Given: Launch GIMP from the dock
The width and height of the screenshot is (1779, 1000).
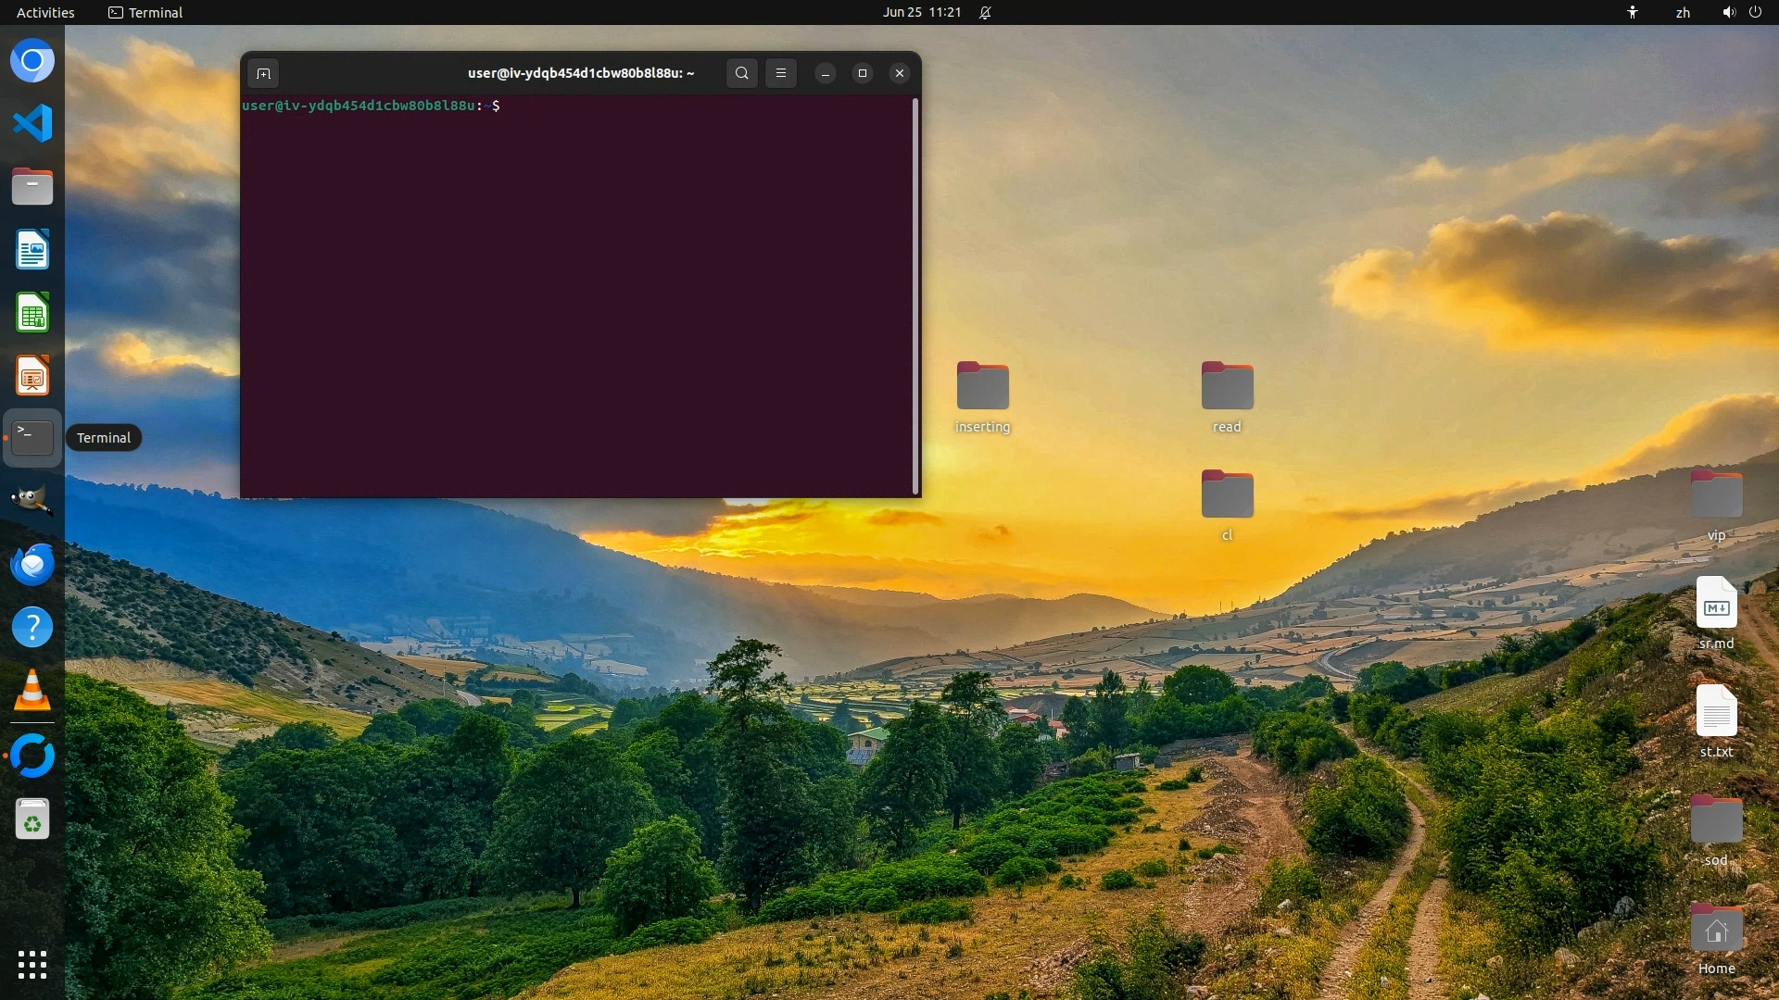Looking at the screenshot, I should (32, 501).
